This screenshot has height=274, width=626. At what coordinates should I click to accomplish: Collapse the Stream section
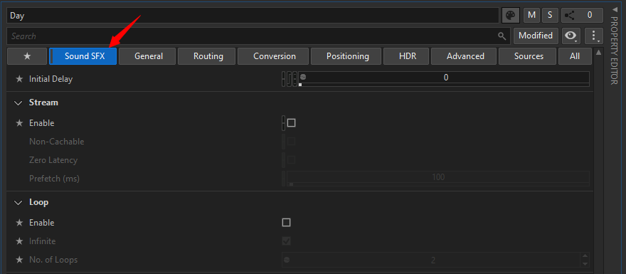coord(18,103)
